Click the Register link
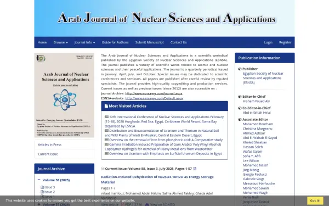The image size is (329, 206). [x=285, y=42]
